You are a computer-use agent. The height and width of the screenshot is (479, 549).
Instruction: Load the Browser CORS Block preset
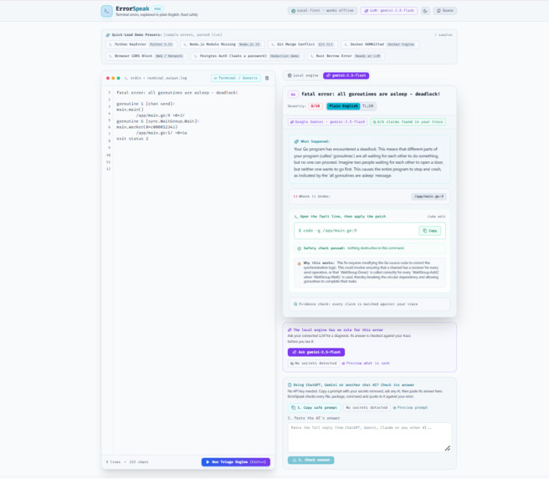point(146,56)
